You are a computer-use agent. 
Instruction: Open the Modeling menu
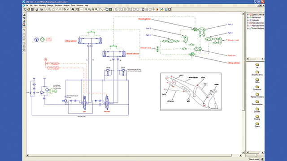(42, 6)
